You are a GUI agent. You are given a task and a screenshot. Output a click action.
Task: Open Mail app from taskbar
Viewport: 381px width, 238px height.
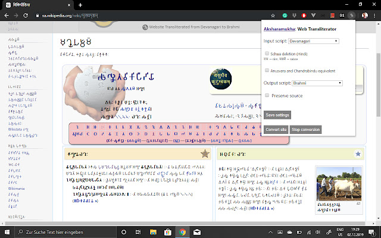pyautogui.click(x=197, y=232)
